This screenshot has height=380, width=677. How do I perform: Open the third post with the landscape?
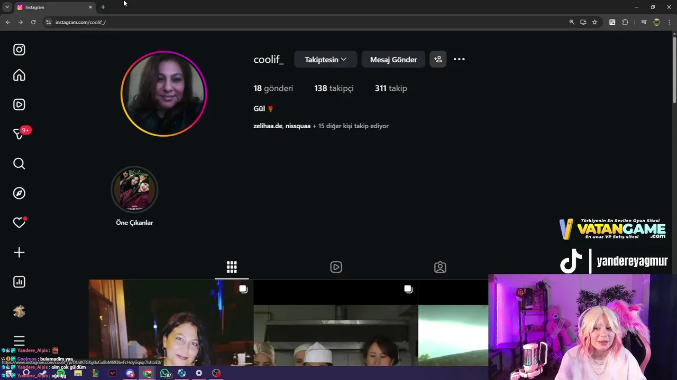pyautogui.click(x=453, y=322)
